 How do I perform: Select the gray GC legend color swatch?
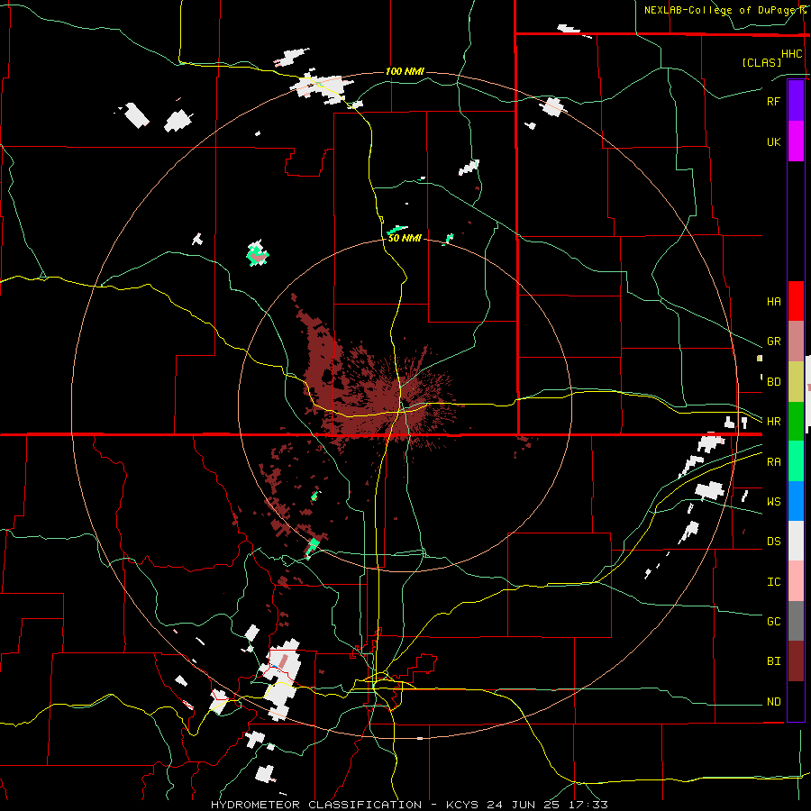(796, 621)
